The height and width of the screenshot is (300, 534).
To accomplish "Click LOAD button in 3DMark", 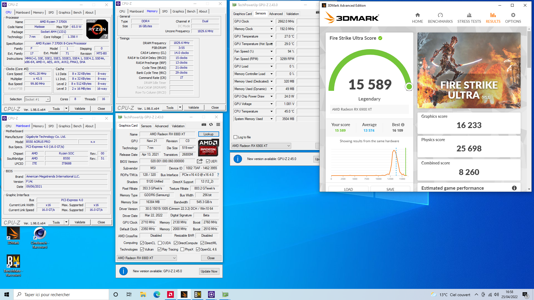I will [348, 189].
